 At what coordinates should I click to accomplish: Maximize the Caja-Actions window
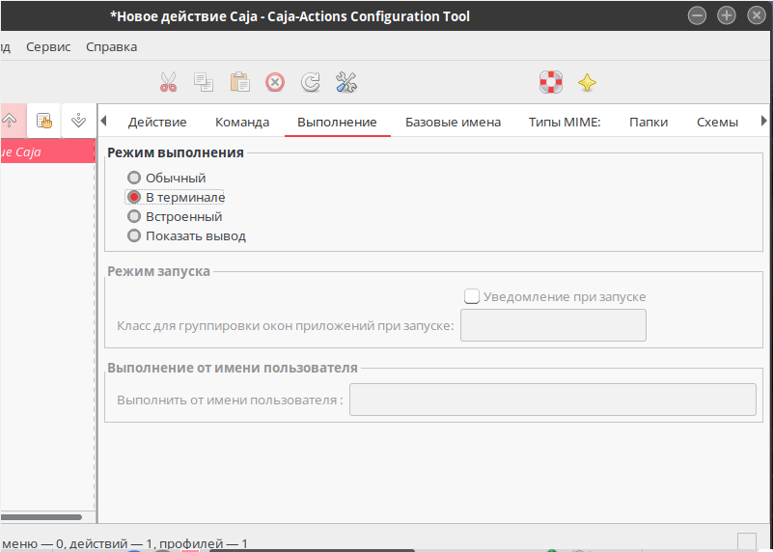726,15
